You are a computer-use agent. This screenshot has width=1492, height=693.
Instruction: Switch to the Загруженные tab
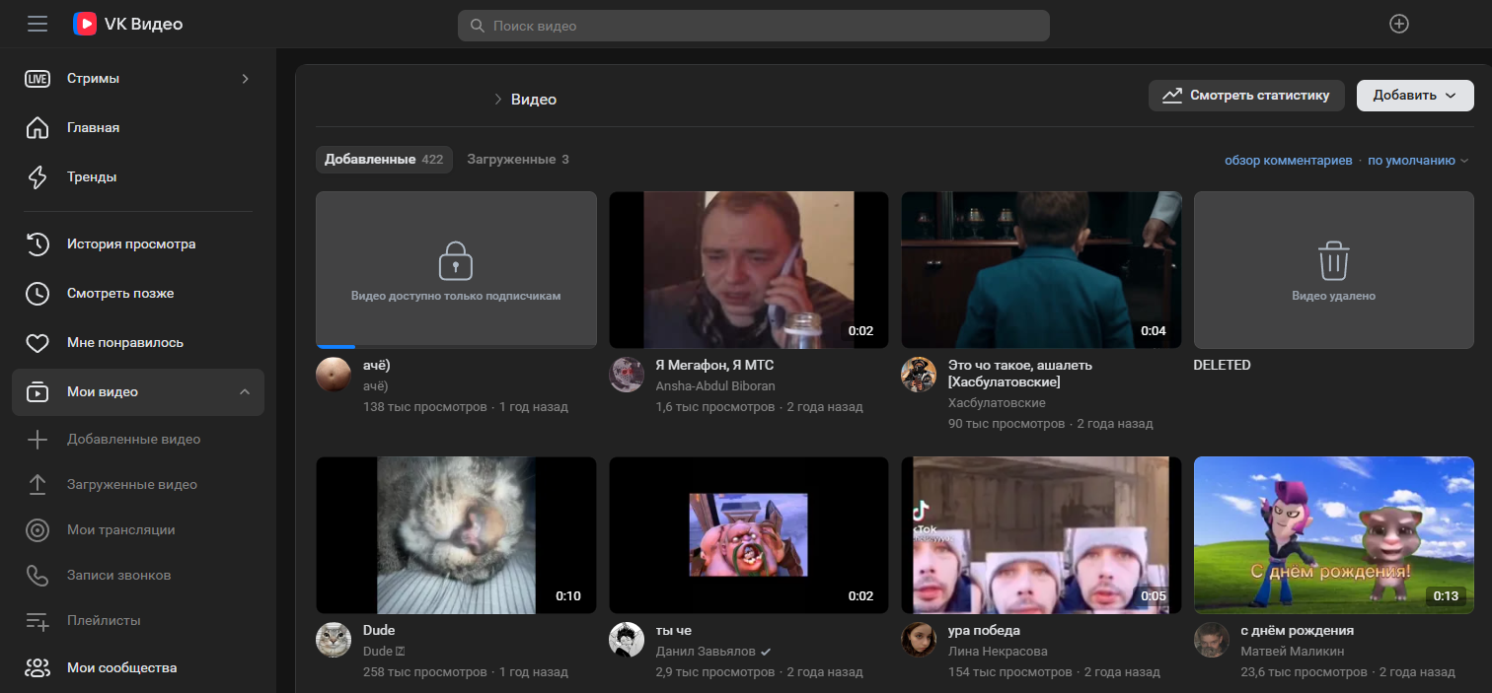pyautogui.click(x=517, y=160)
